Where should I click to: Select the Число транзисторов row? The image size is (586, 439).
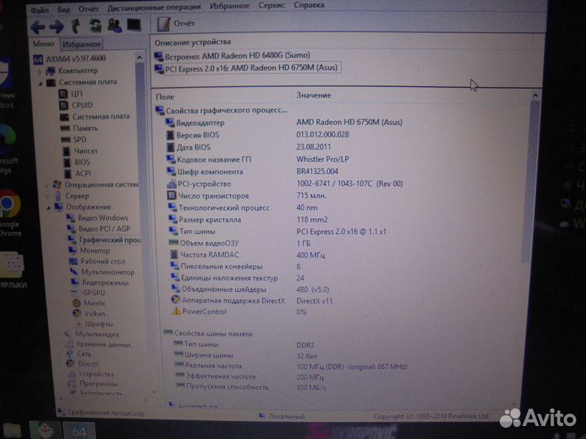[x=247, y=196]
